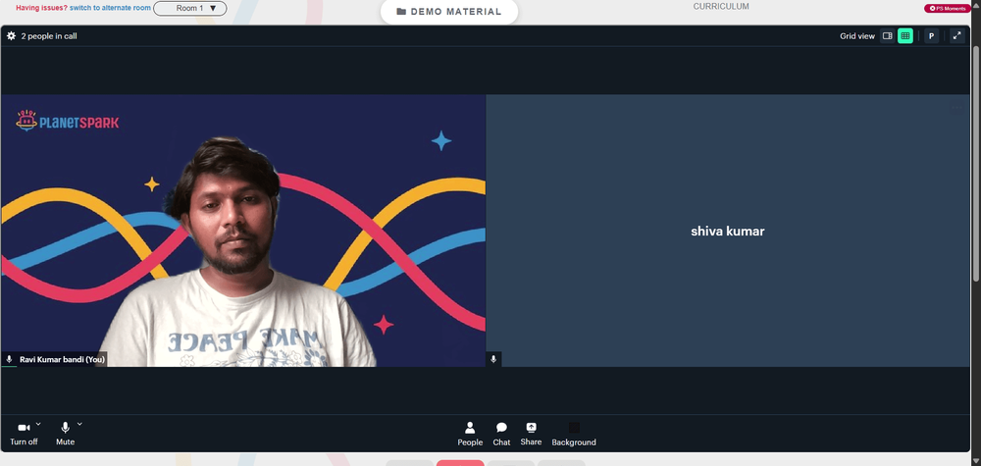The height and width of the screenshot is (466, 981).
Task: Open call settings gear icon
Action: (11, 36)
